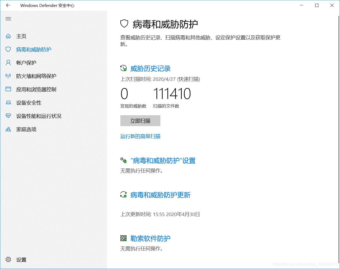Click the 111410 scanned files count
This screenshot has height=269, width=340.
point(172,94)
